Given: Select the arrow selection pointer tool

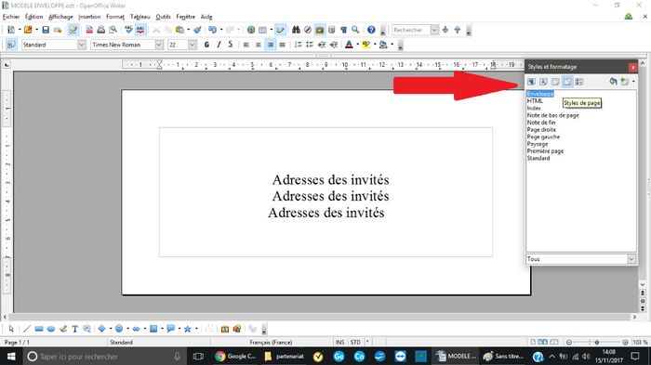Looking at the screenshot, I should 11,329.
